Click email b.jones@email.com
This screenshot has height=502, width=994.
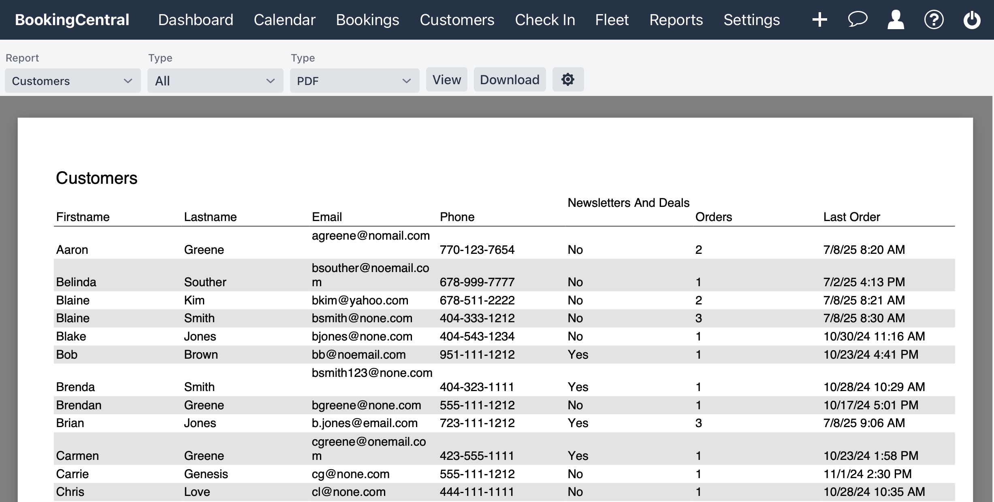(x=365, y=423)
